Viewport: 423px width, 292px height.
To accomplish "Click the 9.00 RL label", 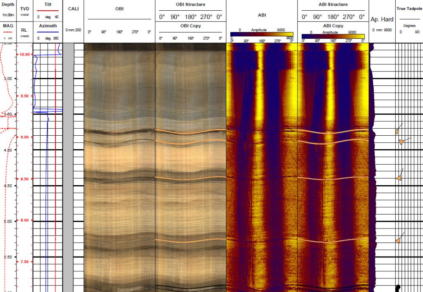I will click(x=24, y=137).
